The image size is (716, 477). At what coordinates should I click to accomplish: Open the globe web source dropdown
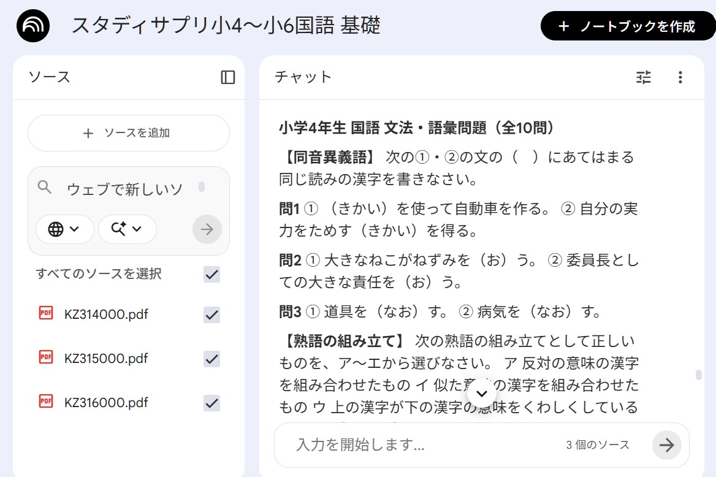(64, 229)
